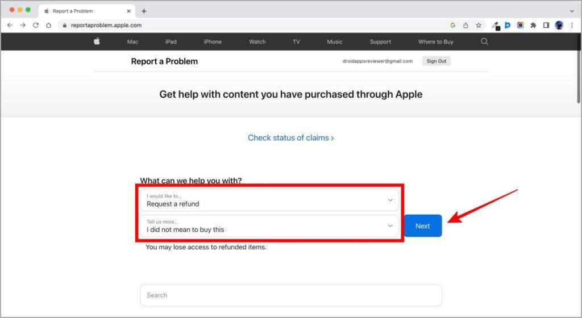Close the Report a Problem tab
The image size is (582, 318).
click(129, 11)
